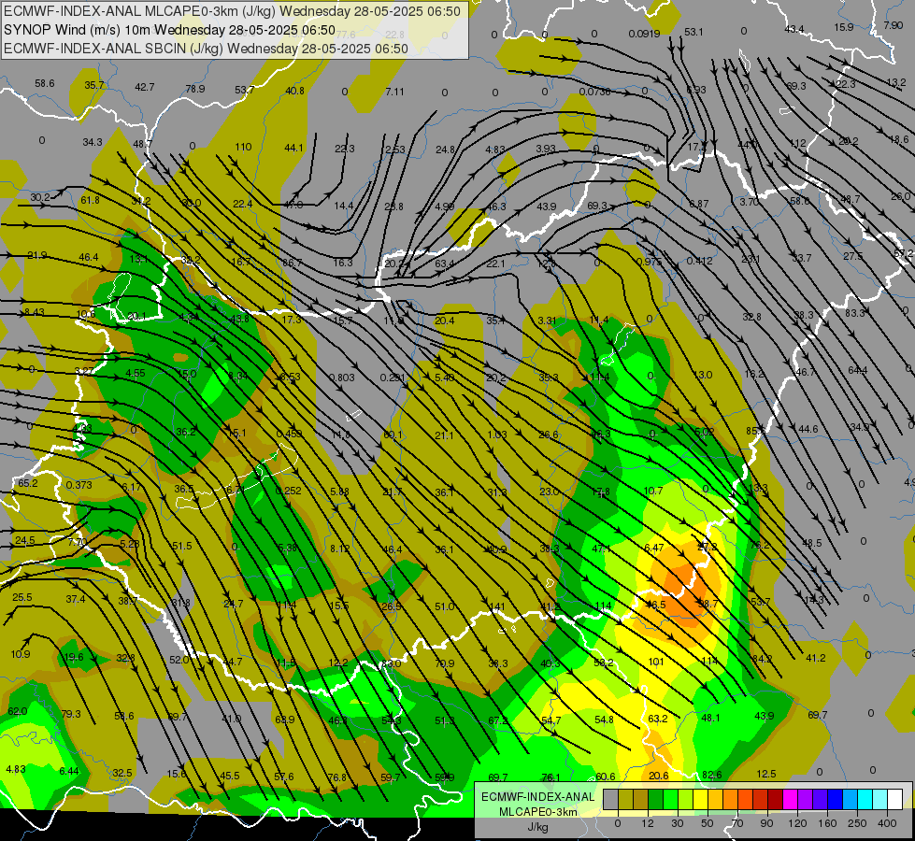Pick the bright cyan legend swatch
The height and width of the screenshot is (841, 915).
click(x=865, y=799)
